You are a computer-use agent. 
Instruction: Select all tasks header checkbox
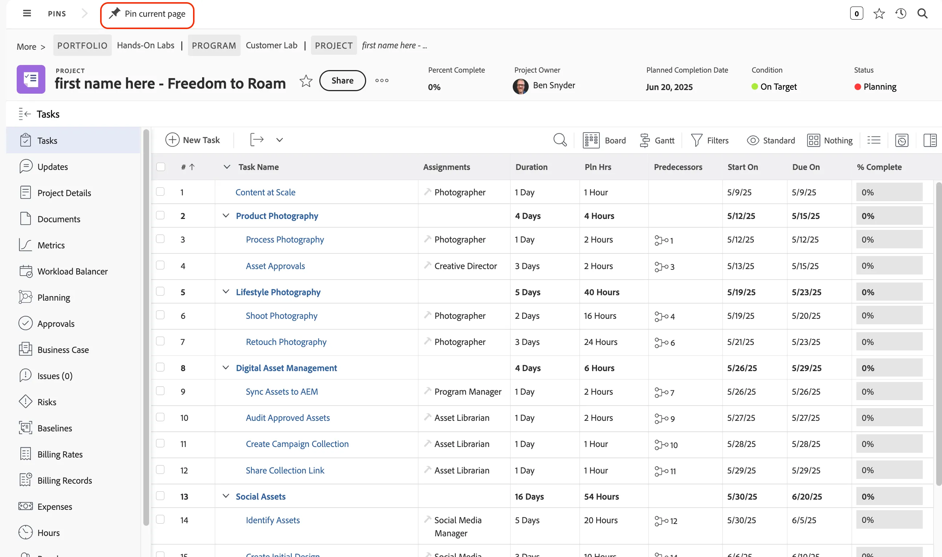pyautogui.click(x=160, y=167)
